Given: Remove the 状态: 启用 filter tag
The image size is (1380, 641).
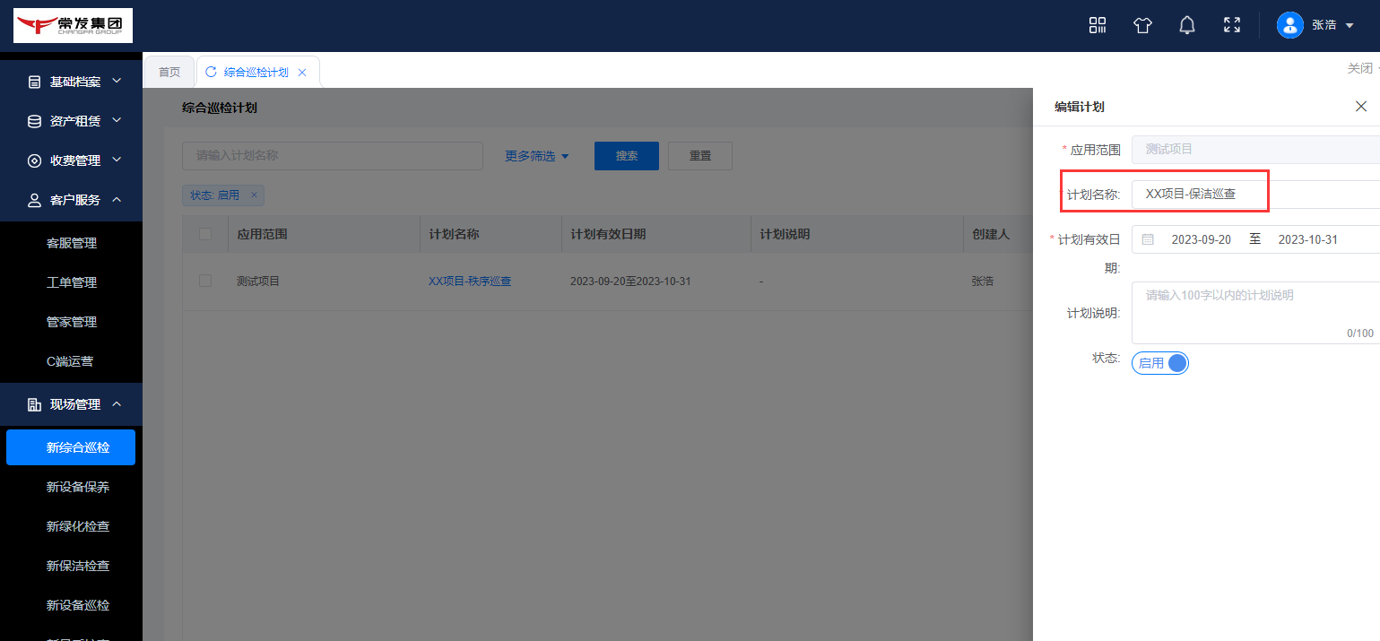Looking at the screenshot, I should (254, 195).
